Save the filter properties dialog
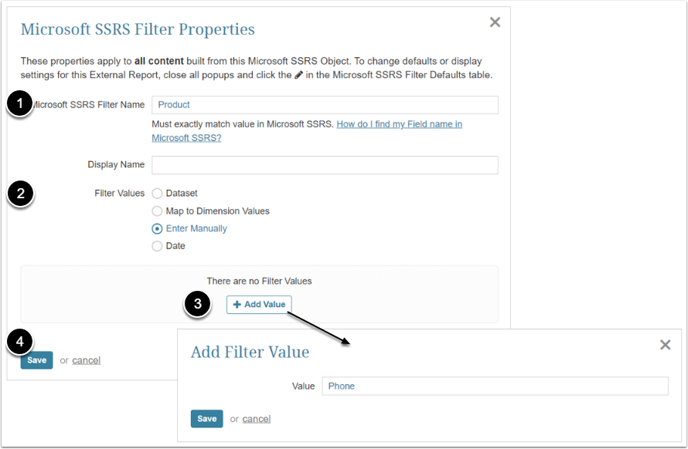The width and height of the screenshot is (688, 449). point(36,360)
